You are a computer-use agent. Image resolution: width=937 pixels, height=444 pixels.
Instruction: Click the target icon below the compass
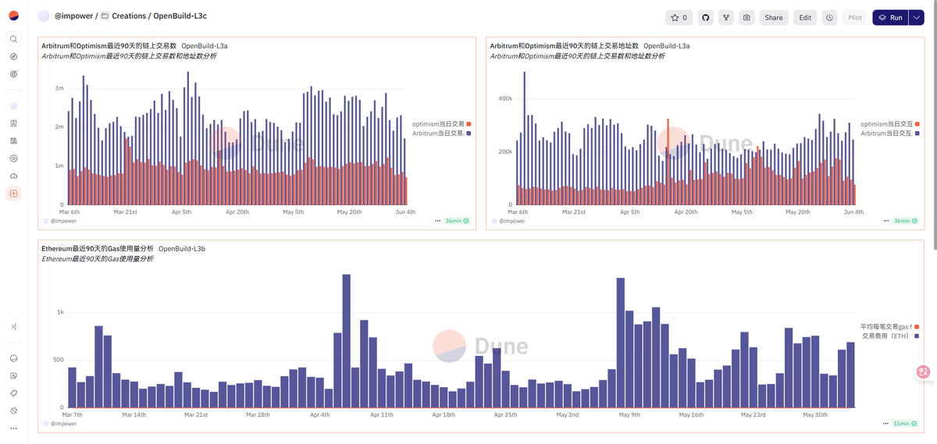point(13,73)
